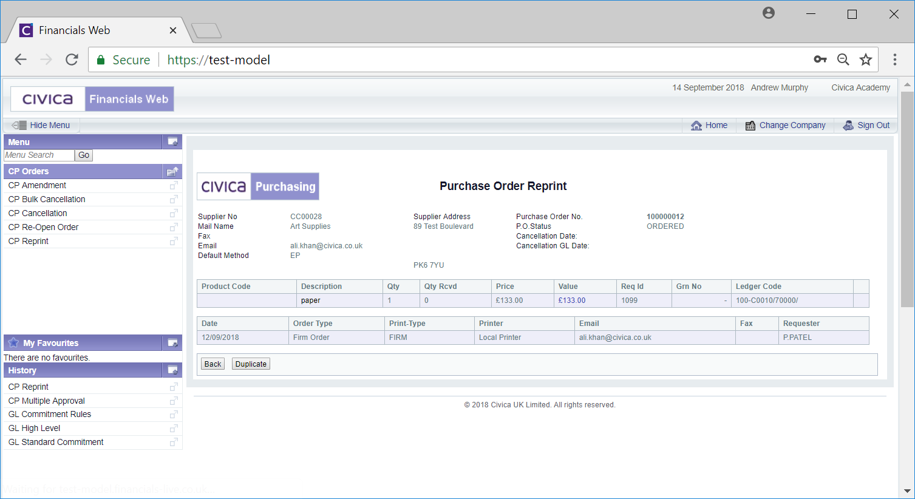Open CP Re-Open Order menu item

(x=44, y=227)
